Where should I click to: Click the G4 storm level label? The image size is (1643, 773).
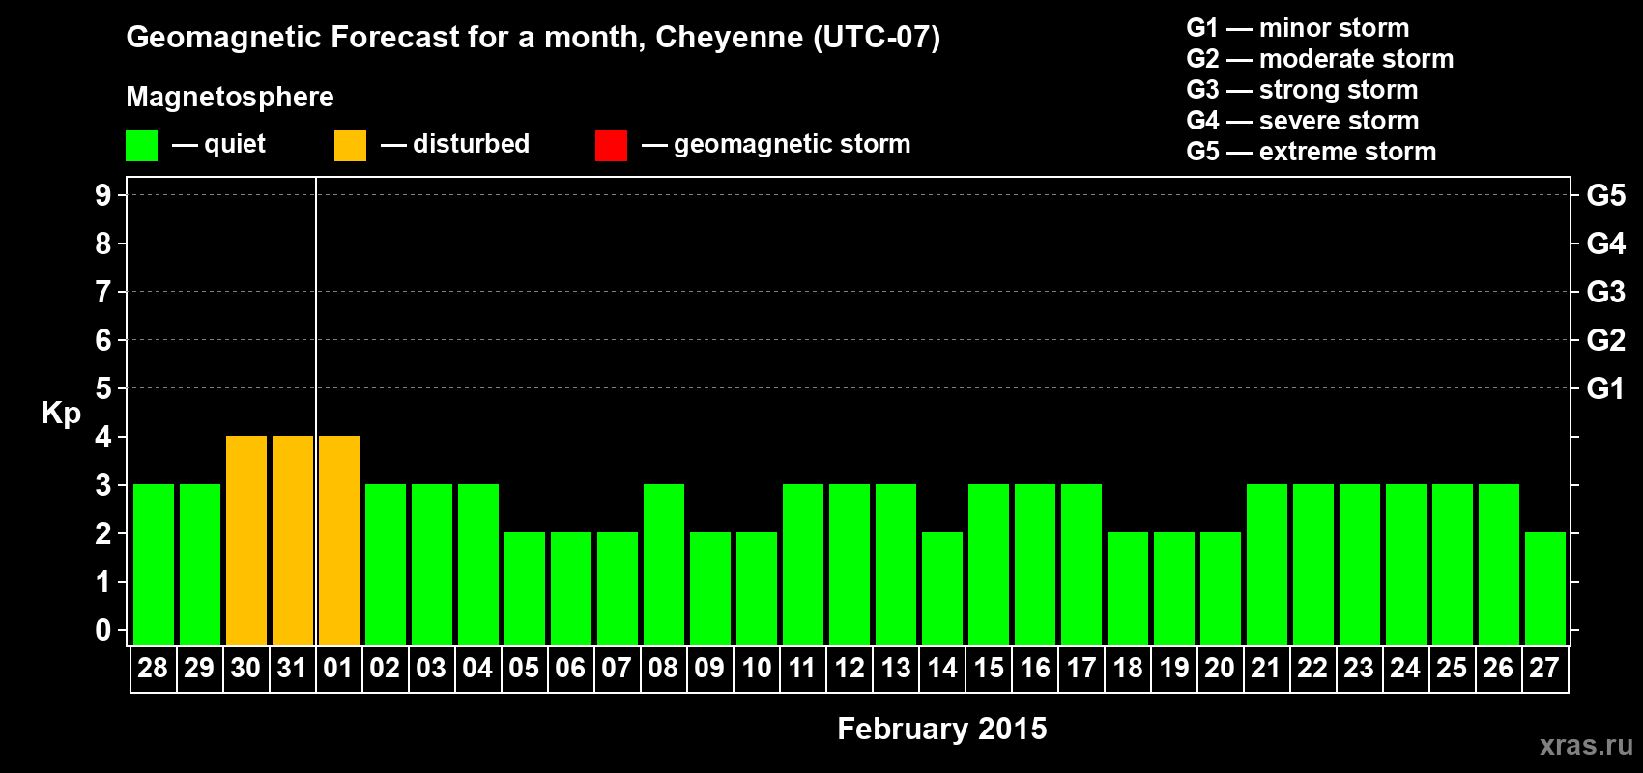[x=1606, y=243]
